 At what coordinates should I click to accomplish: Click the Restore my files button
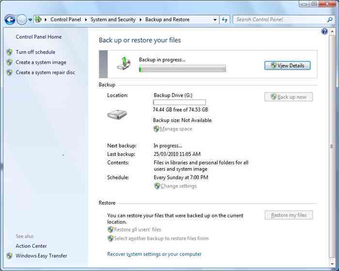coord(289,215)
